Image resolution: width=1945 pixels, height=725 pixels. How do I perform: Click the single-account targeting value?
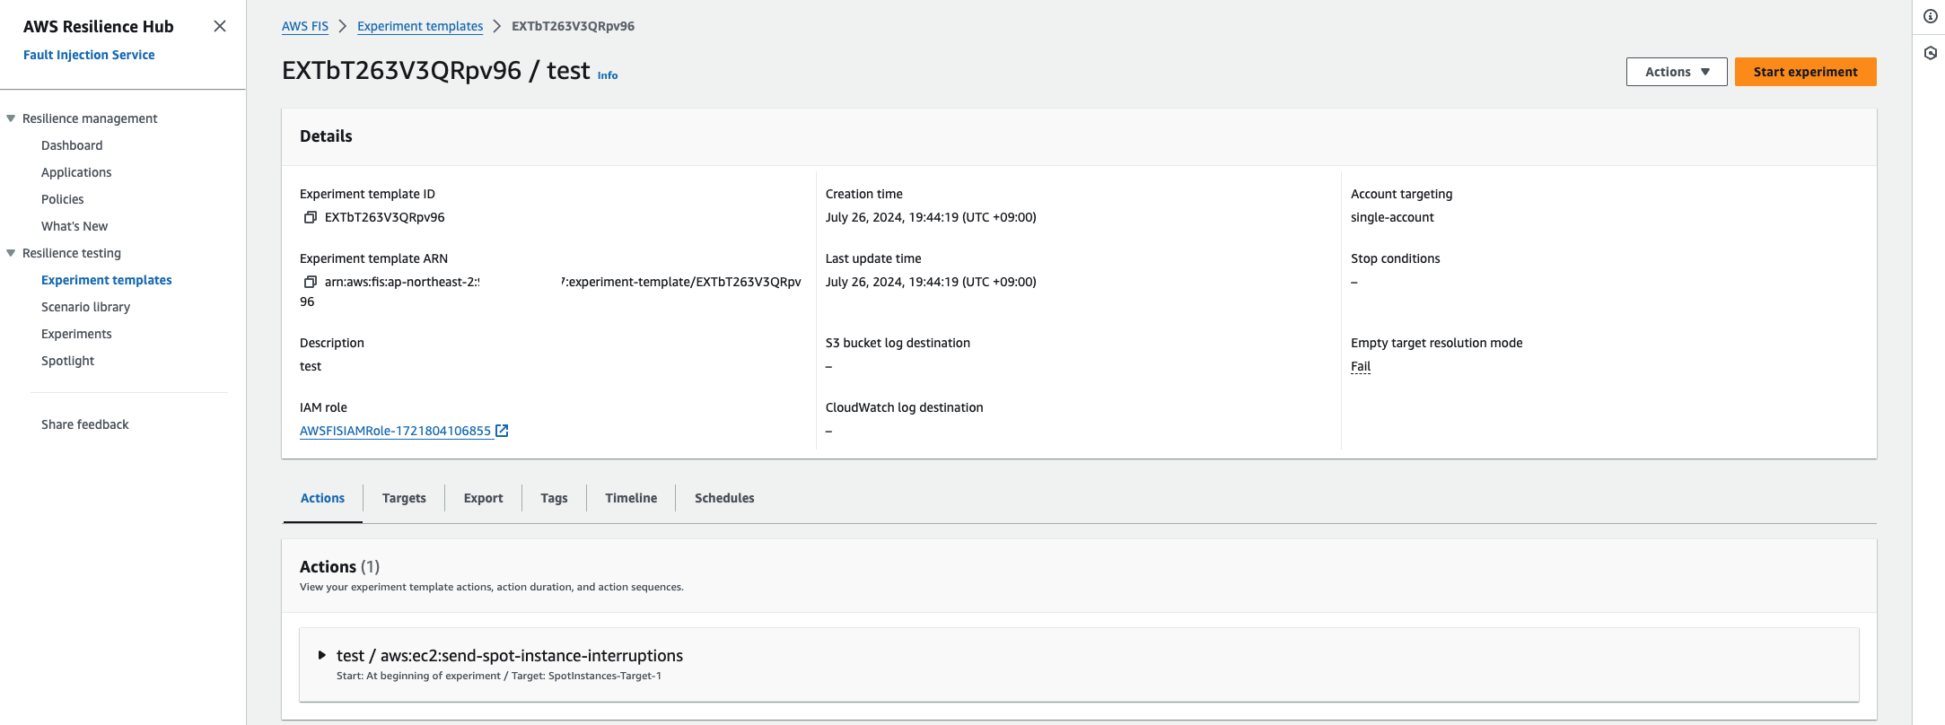pyautogui.click(x=1392, y=217)
